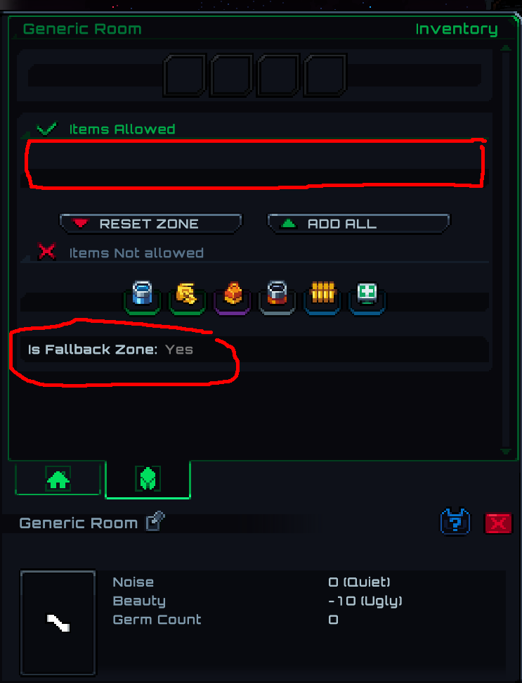
Task: Switch to the green house tab
Action: (58, 478)
